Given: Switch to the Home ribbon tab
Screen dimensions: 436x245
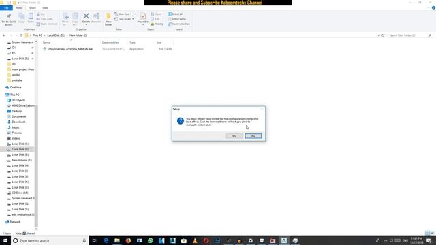Looking at the screenshot, I should [19, 7].
